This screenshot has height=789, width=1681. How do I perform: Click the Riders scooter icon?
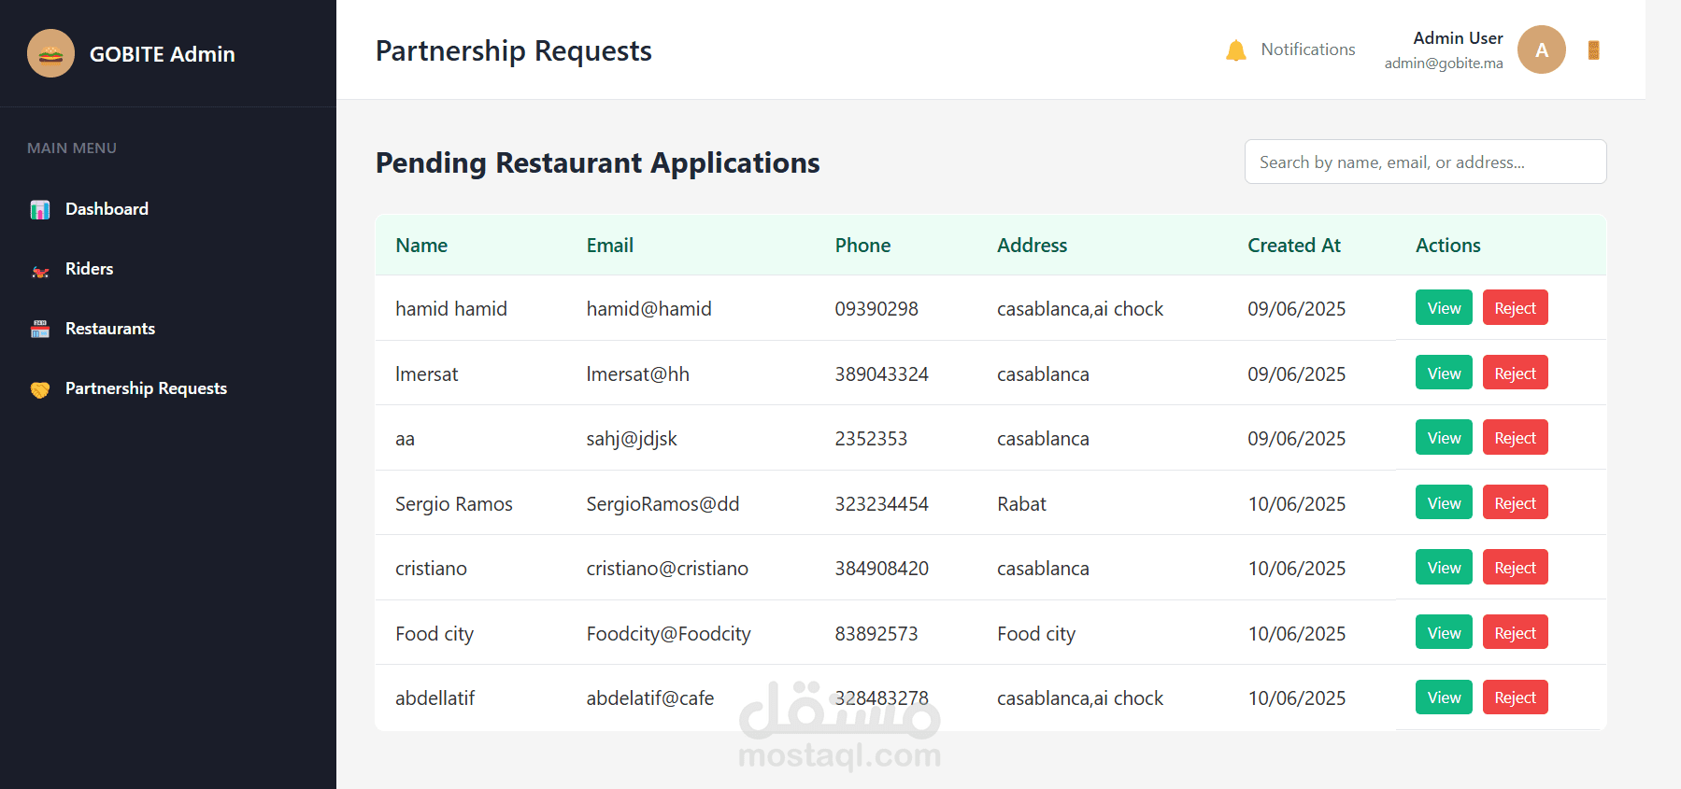[x=40, y=270]
